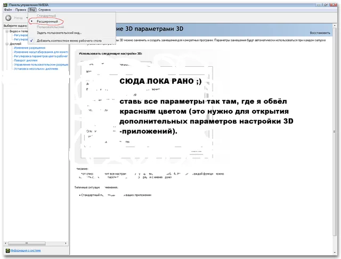The width and height of the screenshot is (341, 259).
Task: Select "Установка нескольких дисплеев" task
Action: pos(36,69)
